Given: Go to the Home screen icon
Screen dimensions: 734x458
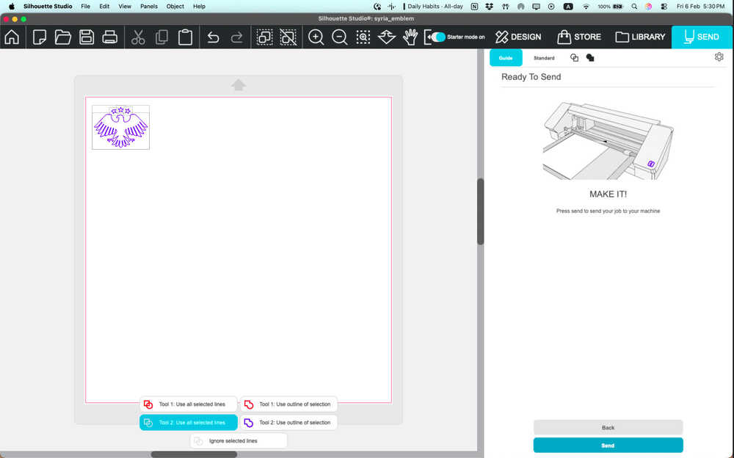Looking at the screenshot, I should tap(12, 37).
